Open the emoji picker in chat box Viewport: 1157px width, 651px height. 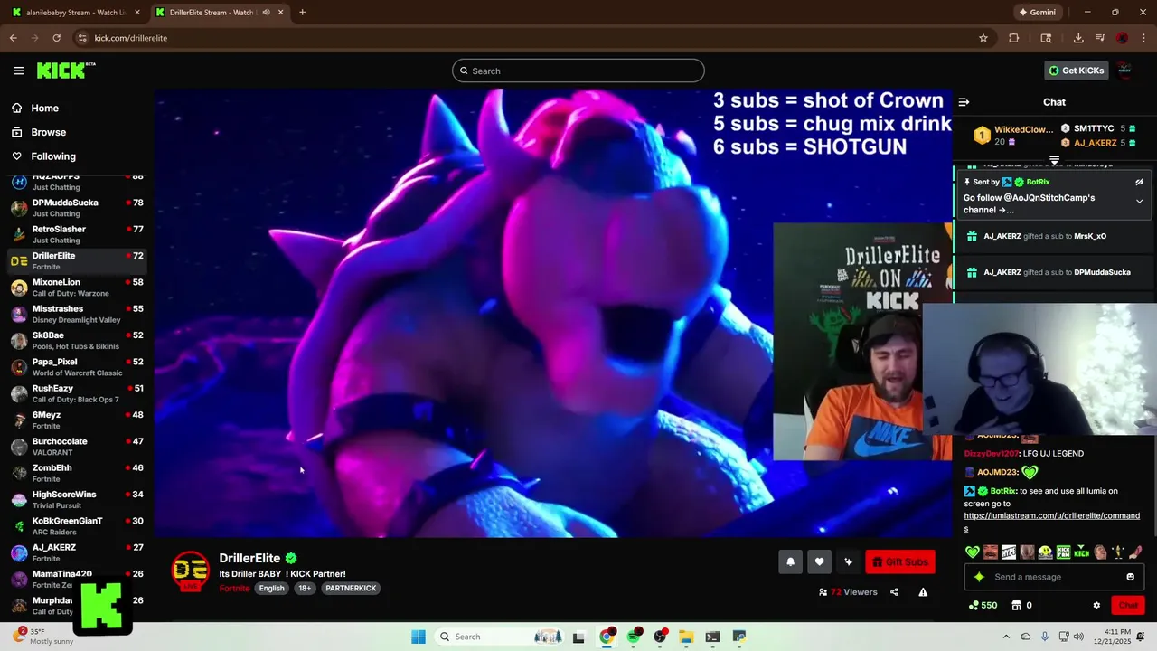[x=1130, y=577]
